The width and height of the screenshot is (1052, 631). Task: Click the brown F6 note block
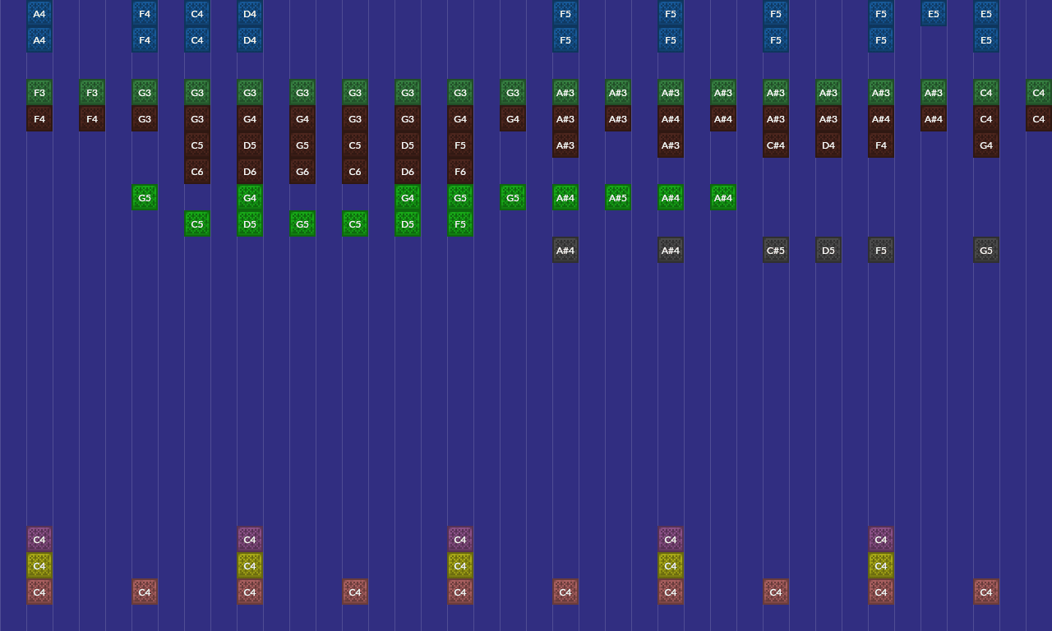tap(460, 171)
